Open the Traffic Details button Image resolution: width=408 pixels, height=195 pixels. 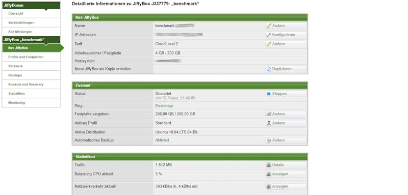click(x=286, y=165)
